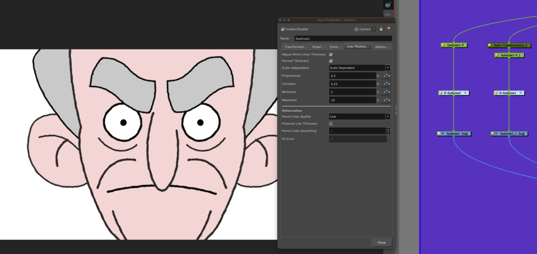The width and height of the screenshot is (537, 254).
Task: Open the function menu arrow for Maximum
Action: (389, 100)
